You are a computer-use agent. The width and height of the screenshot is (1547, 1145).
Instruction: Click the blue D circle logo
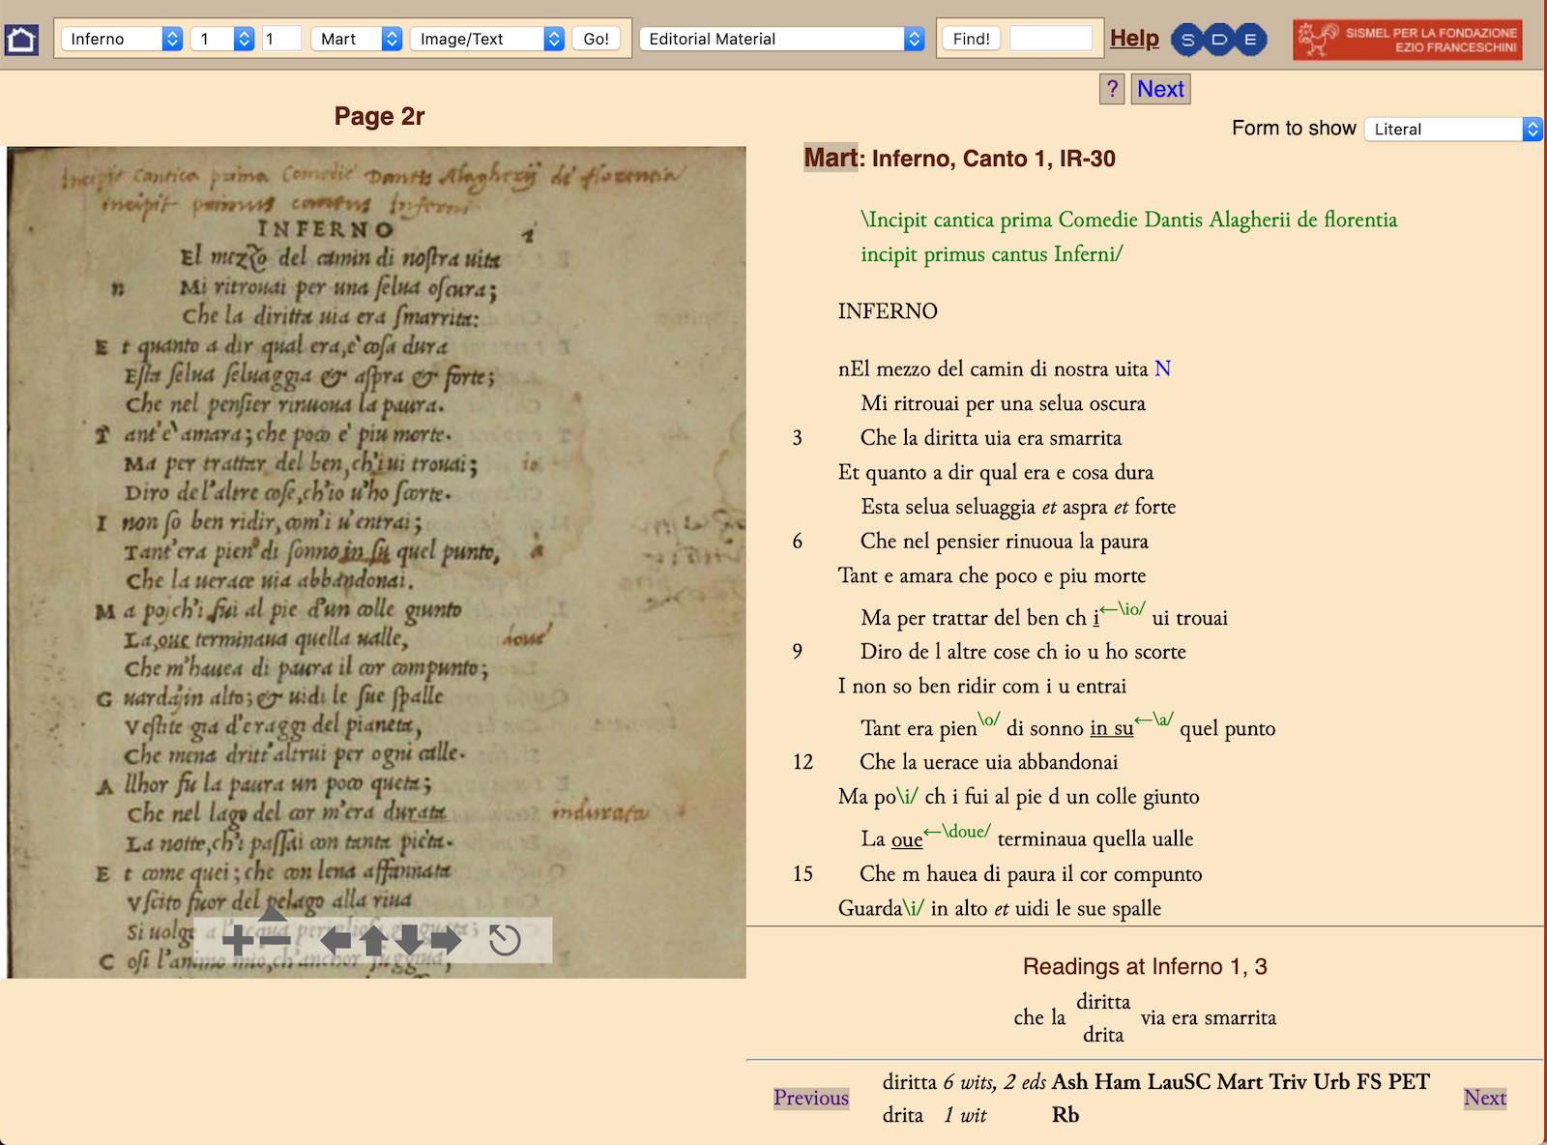1219,40
